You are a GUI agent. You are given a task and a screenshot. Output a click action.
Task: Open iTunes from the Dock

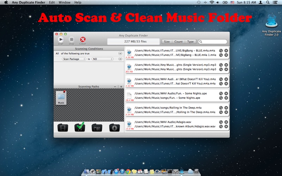[122, 171]
